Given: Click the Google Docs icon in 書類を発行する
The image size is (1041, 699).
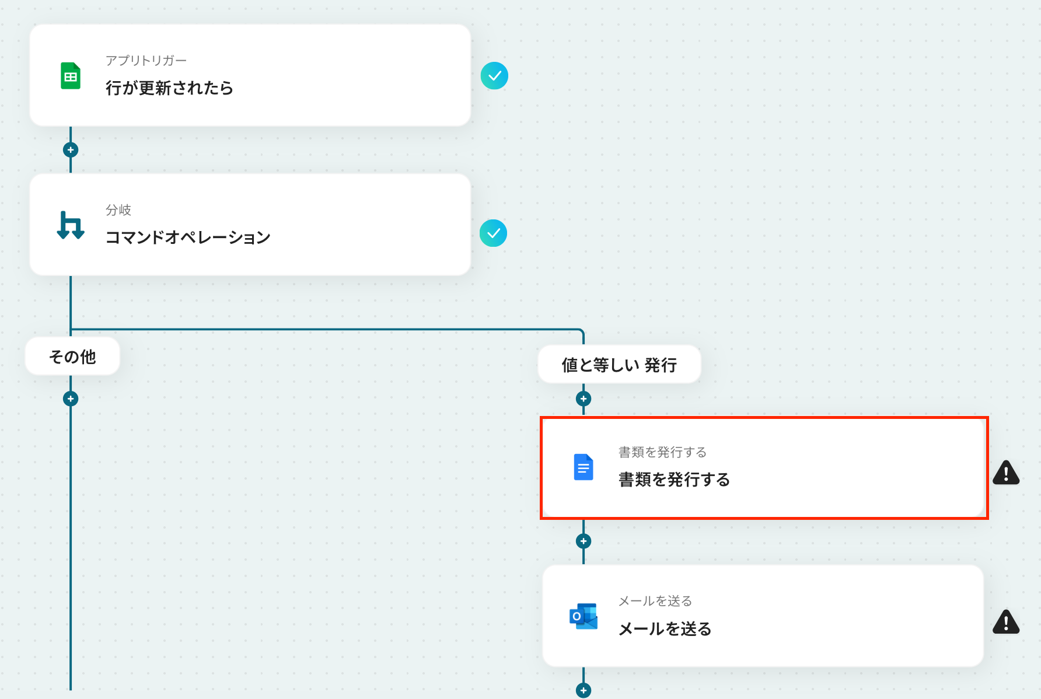Looking at the screenshot, I should click(584, 467).
